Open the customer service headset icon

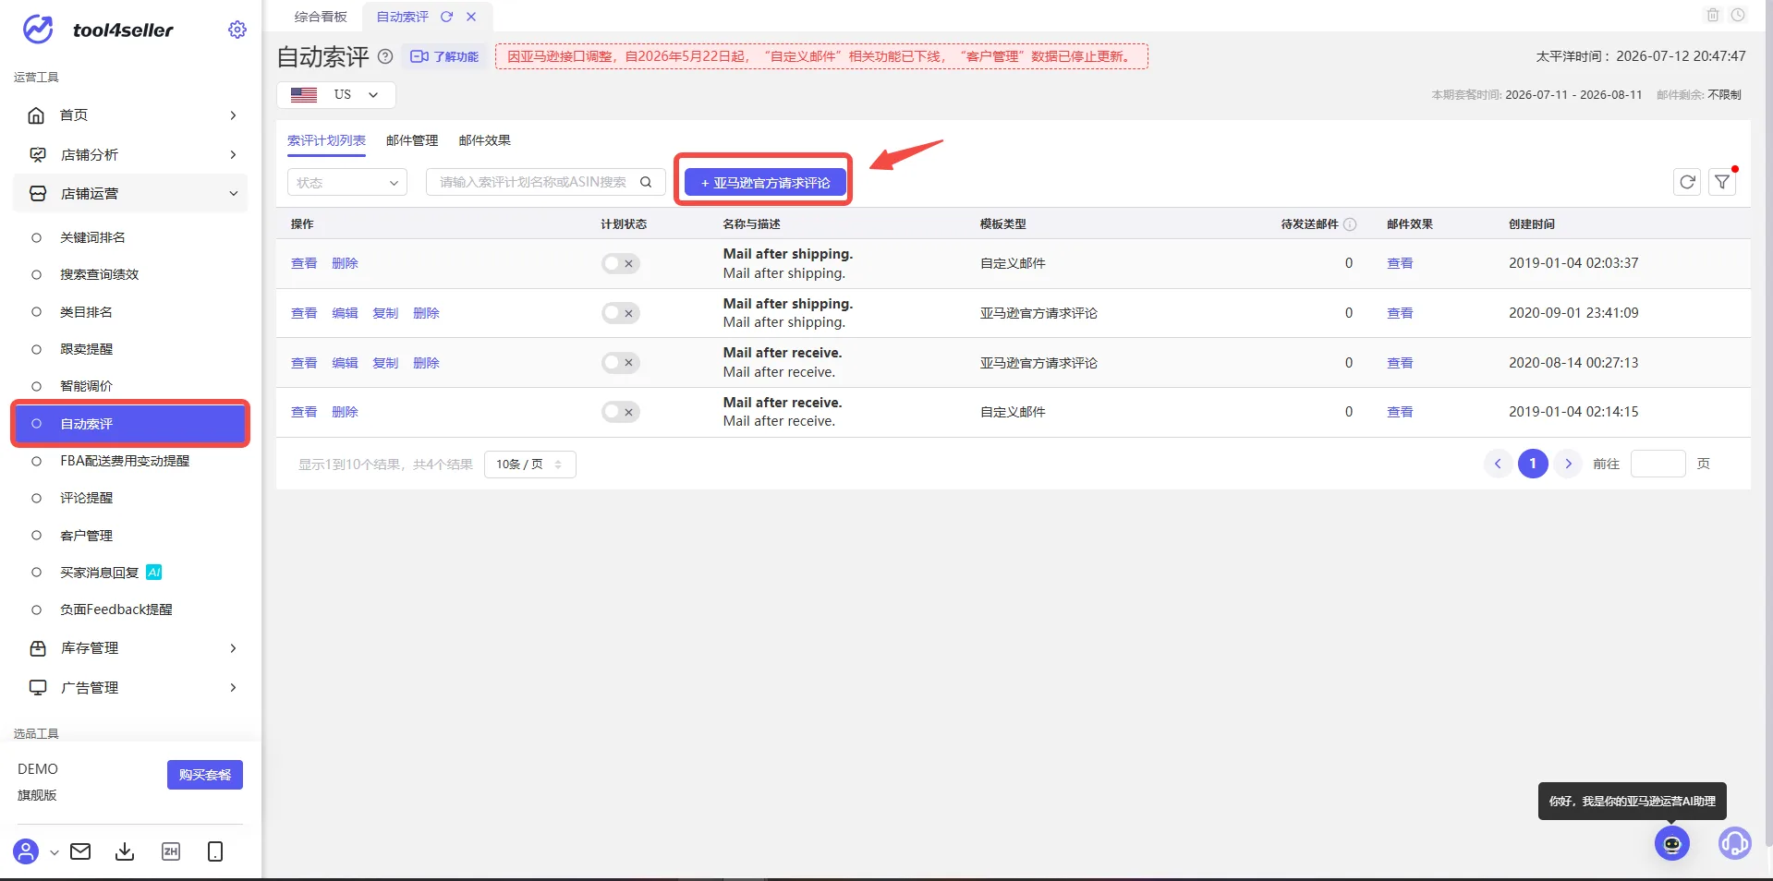coord(1734,842)
